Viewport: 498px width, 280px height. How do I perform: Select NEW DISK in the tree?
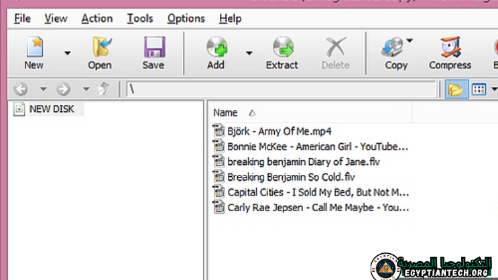pyautogui.click(x=52, y=109)
